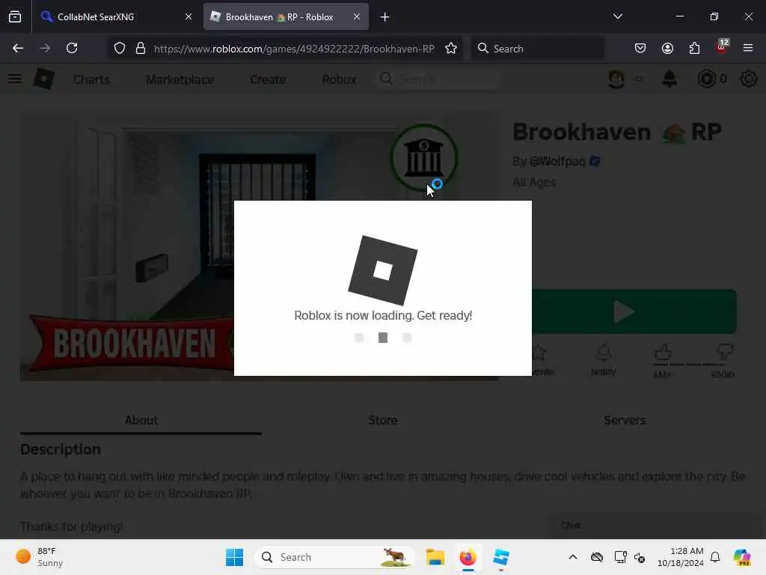Show hidden system tray icons

[573, 557]
